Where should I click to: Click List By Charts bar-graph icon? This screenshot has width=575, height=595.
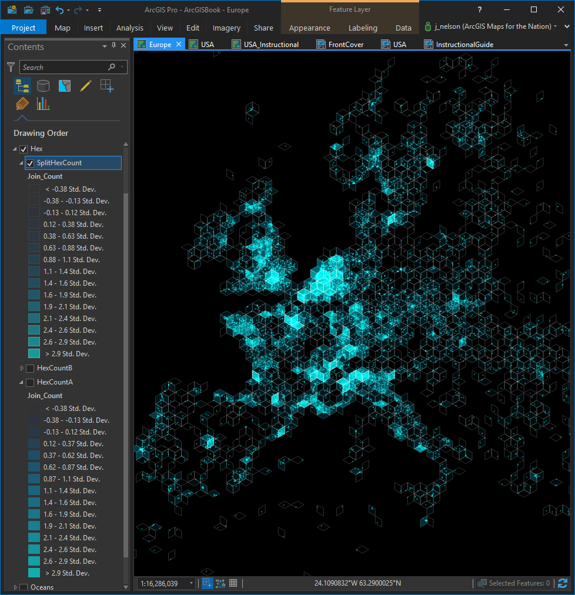click(x=43, y=104)
